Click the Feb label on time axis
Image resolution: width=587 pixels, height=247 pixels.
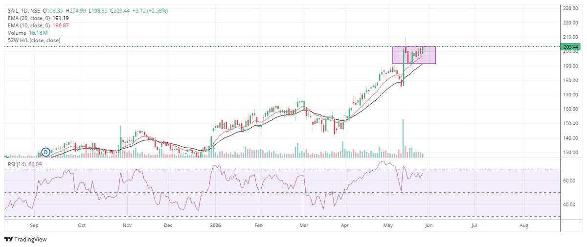259,226
